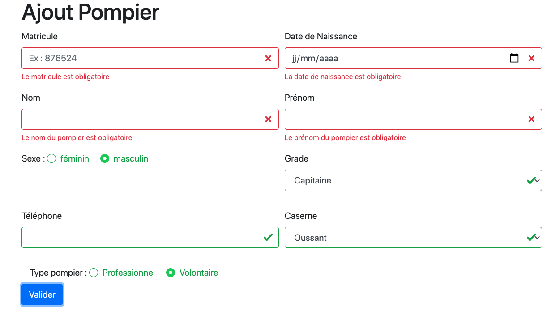Open the Grade dropdown showing Capitaine
Image resolution: width=560 pixels, height=320 pixels.
(x=413, y=180)
